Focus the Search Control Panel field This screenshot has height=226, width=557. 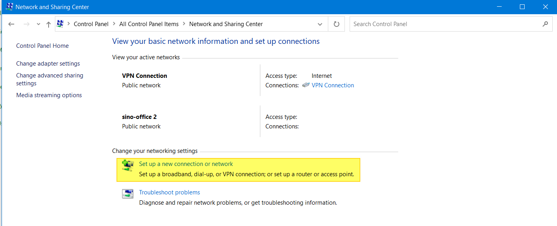pyautogui.click(x=444, y=24)
